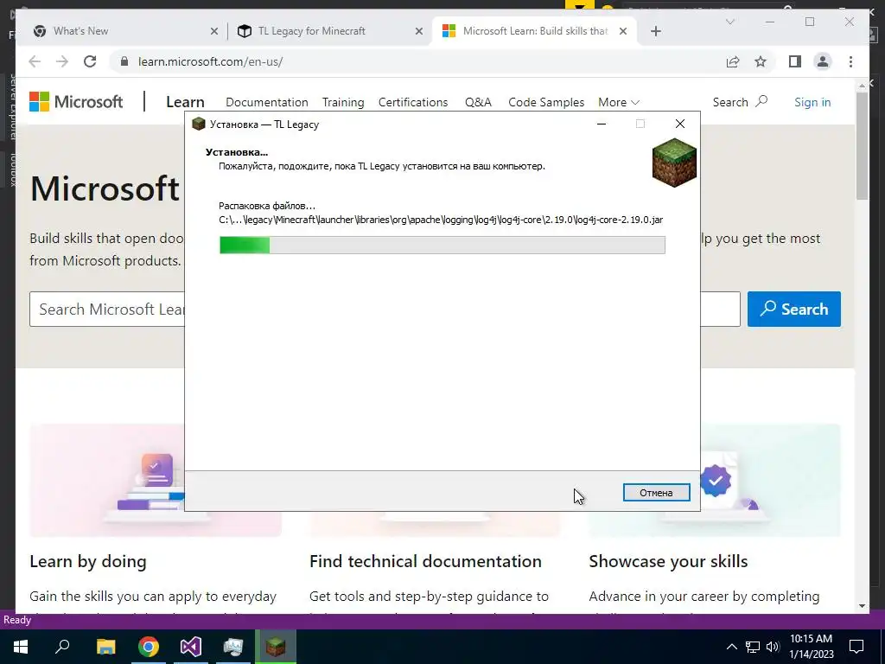Open the Windows Start menu

21,647
